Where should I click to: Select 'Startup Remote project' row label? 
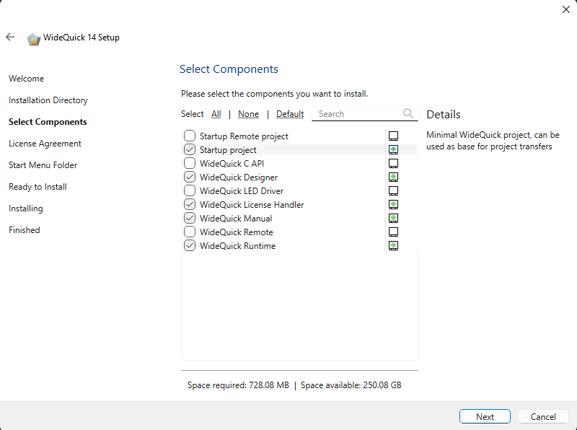click(x=244, y=136)
